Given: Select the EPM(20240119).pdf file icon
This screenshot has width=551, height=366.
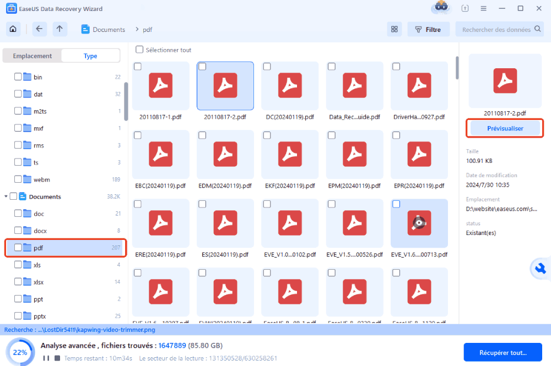Looking at the screenshot, I should (x=354, y=154).
